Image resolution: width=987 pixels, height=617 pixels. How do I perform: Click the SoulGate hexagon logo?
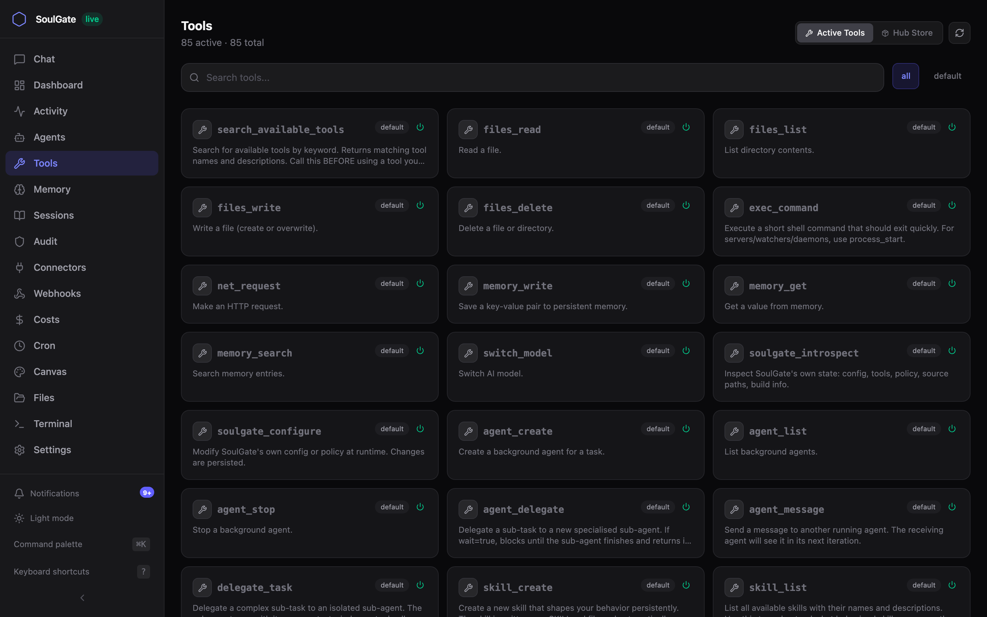click(x=19, y=19)
